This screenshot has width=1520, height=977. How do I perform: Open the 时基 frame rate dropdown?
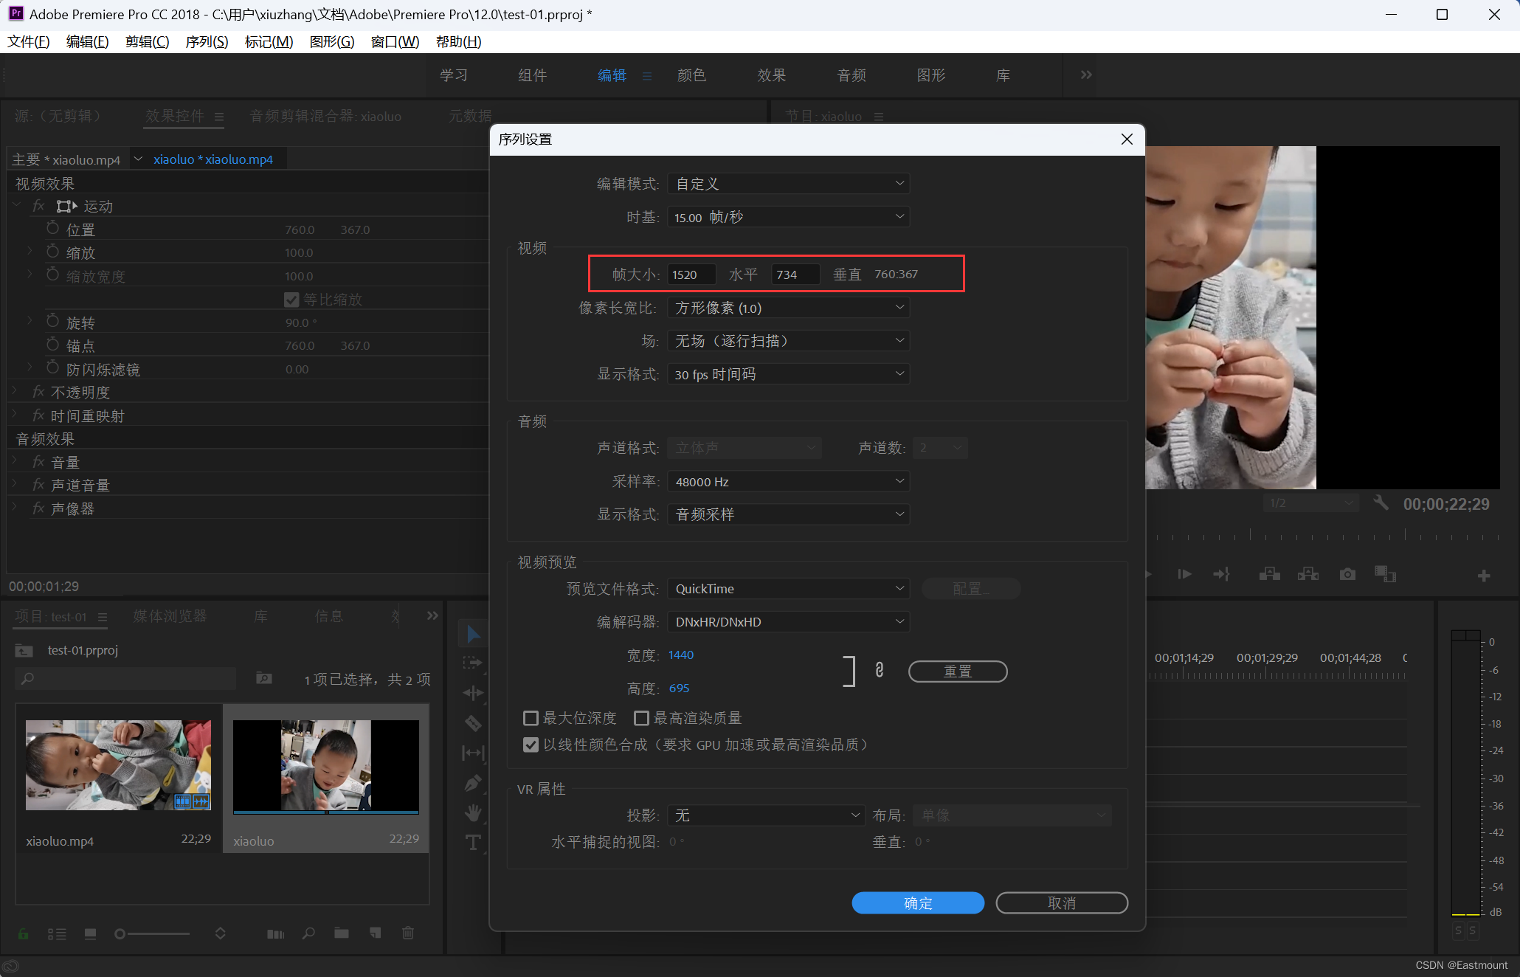pos(788,217)
